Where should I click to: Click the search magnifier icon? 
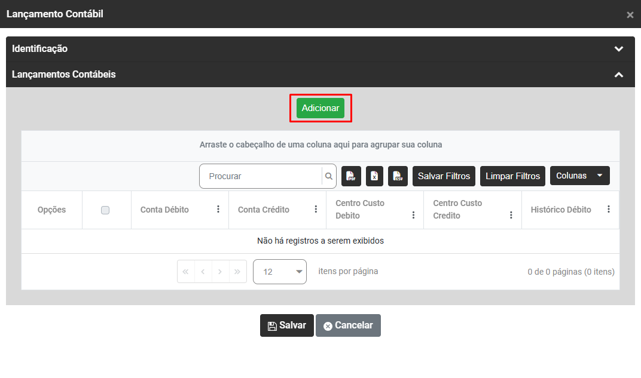(328, 176)
